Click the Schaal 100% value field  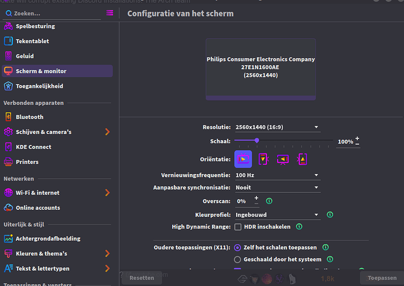pyautogui.click(x=345, y=142)
